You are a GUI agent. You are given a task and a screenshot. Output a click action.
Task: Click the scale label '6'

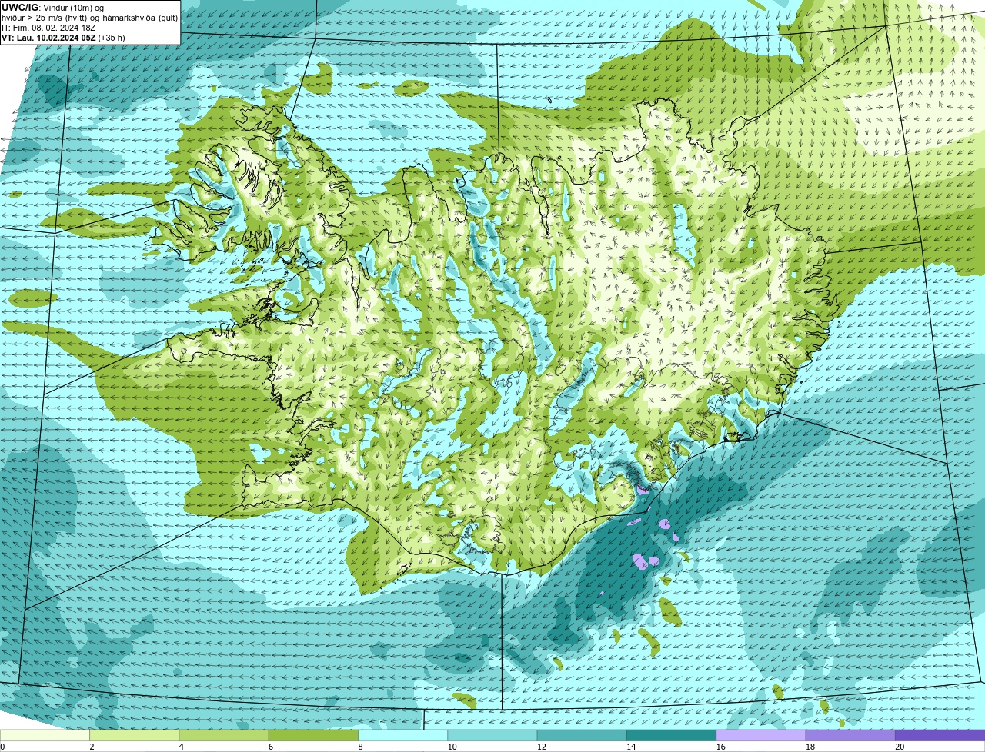click(x=270, y=747)
